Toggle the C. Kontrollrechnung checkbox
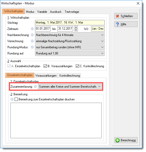This screenshot has height=152, width=146. click(77, 66)
